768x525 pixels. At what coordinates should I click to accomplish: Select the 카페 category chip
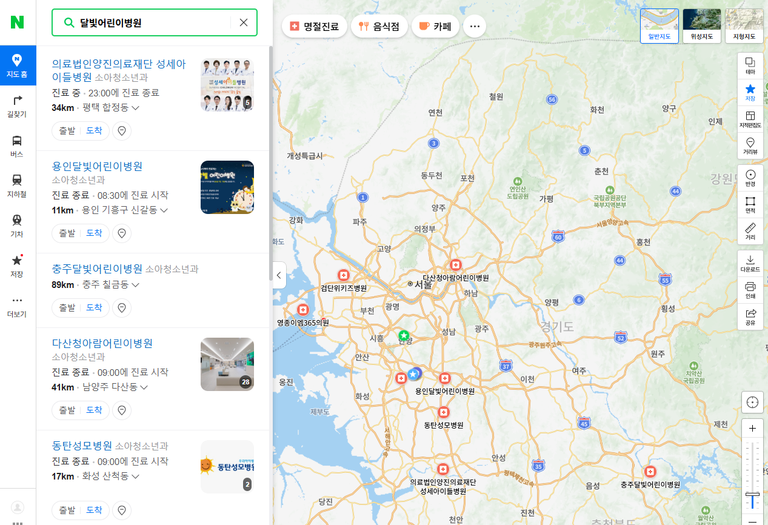coord(435,26)
